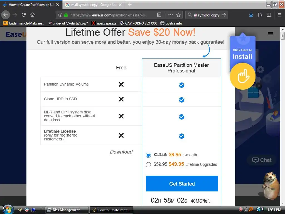Toggle reader view icon in address bar

point(159,15)
